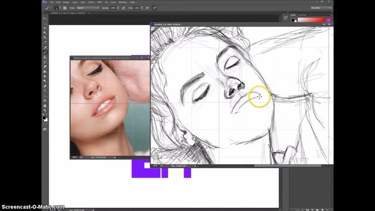Focus the sketch window title bar
Viewport: 375px width, 211px height.
242,25
